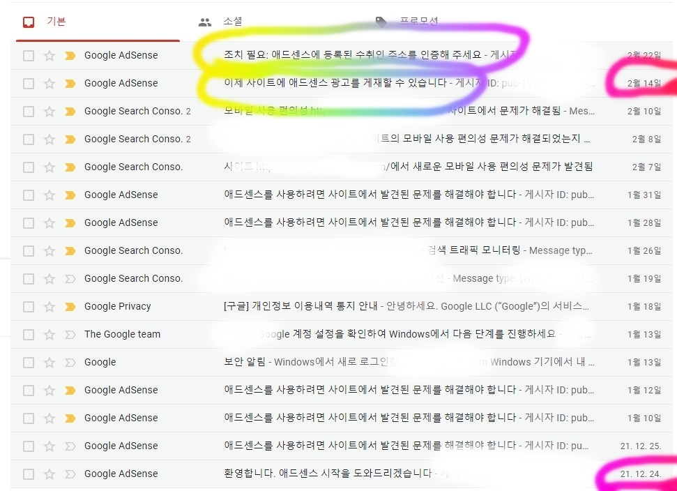The height and width of the screenshot is (491, 677).
Task: Click sender 'Google Search Conso. 2' dated 2월 10일
Action: pyautogui.click(x=137, y=112)
